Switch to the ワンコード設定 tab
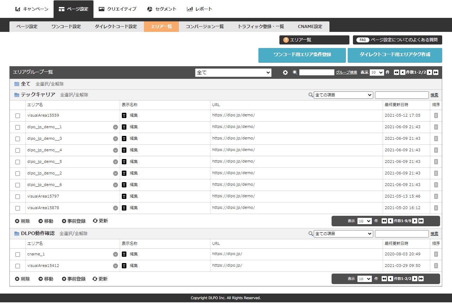Image resolution: width=452 pixels, height=303 pixels. click(66, 27)
